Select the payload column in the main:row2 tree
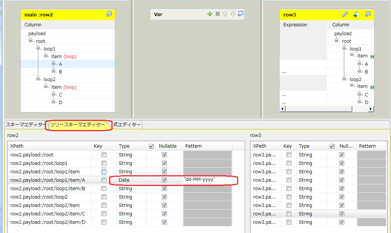Viewport: 391px width, 233px height. point(37,33)
